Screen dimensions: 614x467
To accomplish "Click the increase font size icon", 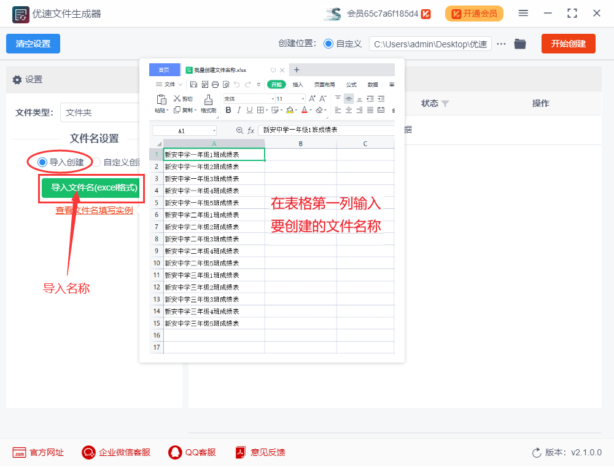I will coord(312,99).
